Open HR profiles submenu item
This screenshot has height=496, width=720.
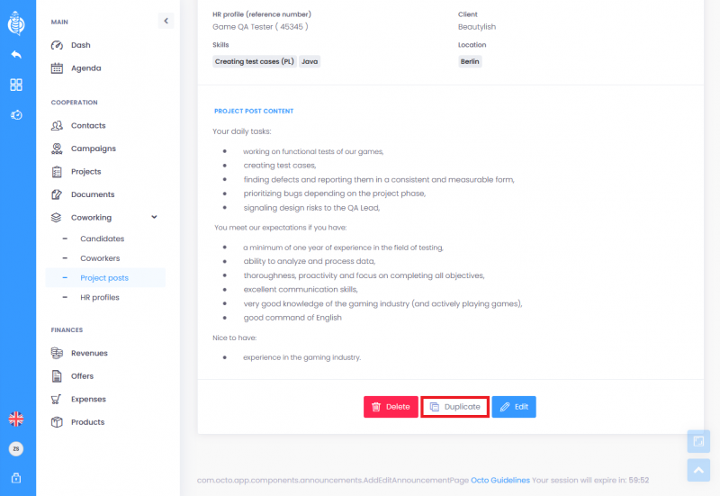[x=100, y=298]
